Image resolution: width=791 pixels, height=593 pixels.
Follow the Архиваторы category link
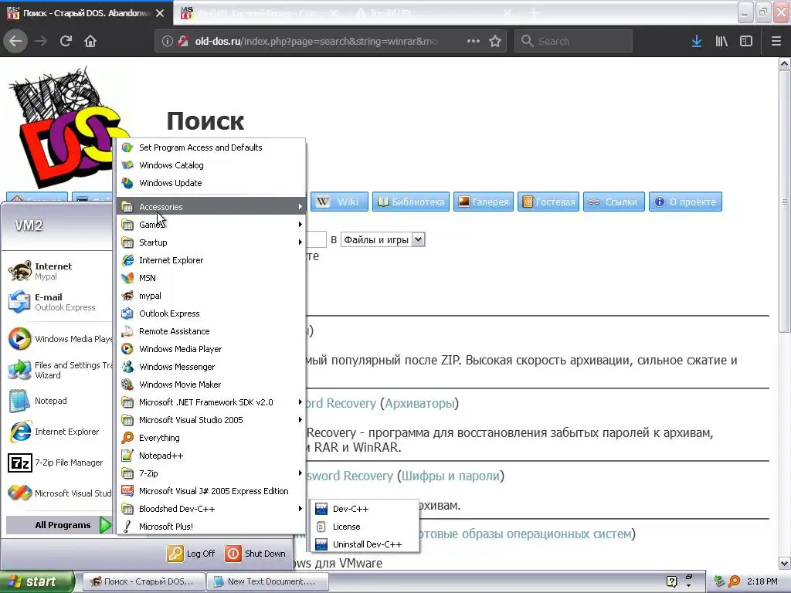419,403
